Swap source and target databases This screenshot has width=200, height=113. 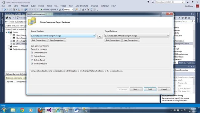pos(100,37)
